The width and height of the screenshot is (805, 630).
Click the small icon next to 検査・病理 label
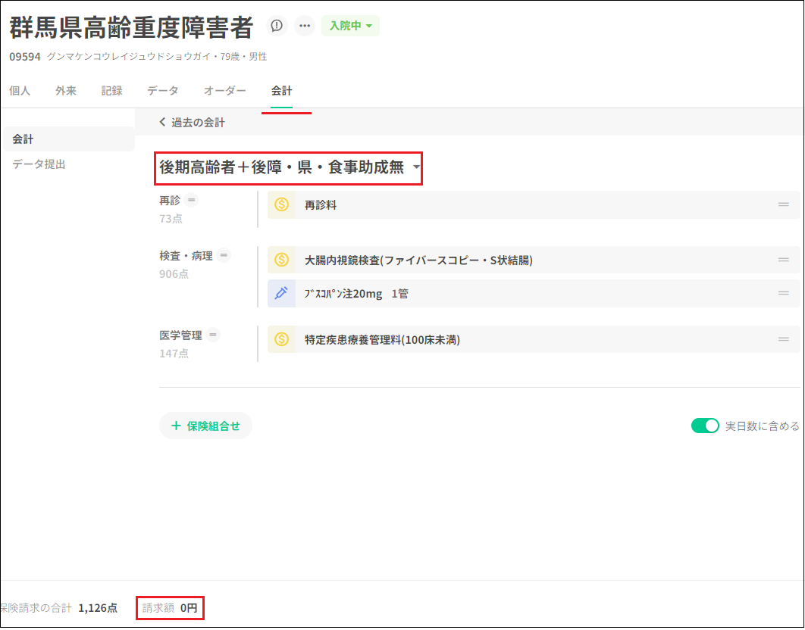(224, 256)
